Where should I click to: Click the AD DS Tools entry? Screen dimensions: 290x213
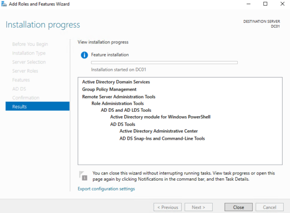click(122, 124)
